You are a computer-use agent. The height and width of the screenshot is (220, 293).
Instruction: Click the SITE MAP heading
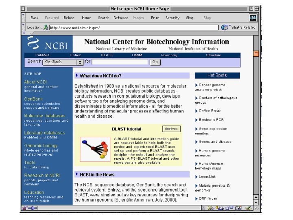33,74
